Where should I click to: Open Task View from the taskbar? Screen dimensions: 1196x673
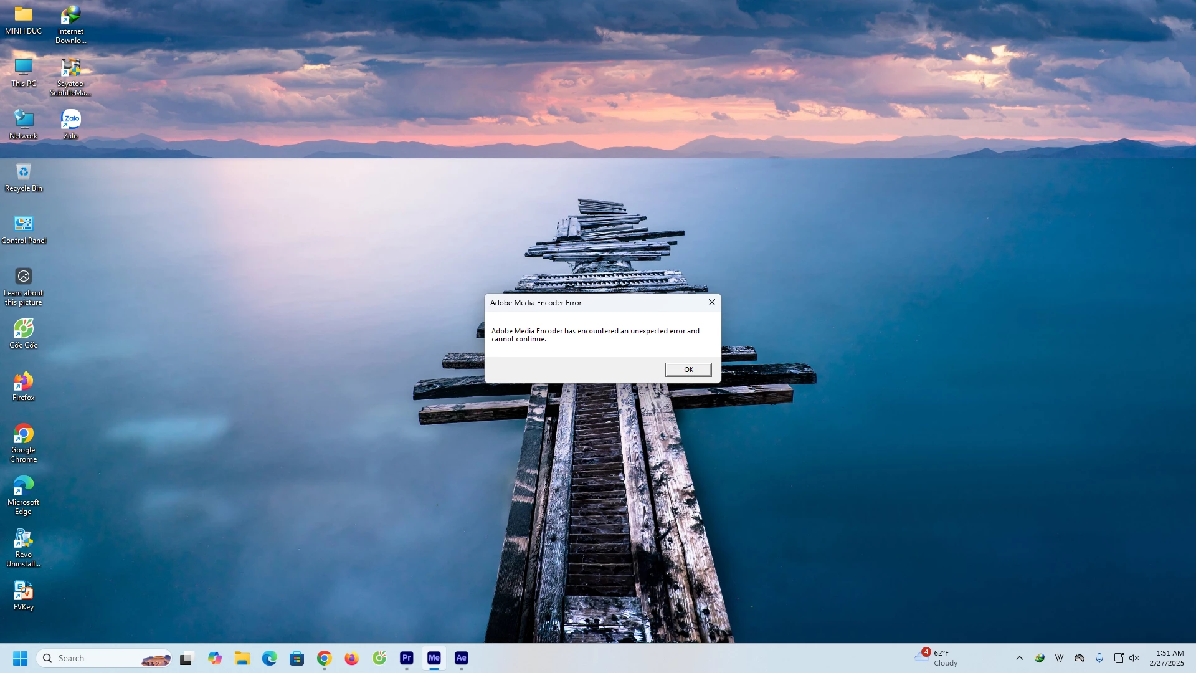click(x=187, y=658)
